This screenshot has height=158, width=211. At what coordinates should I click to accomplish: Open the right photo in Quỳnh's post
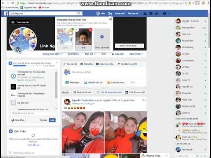coord(126,133)
